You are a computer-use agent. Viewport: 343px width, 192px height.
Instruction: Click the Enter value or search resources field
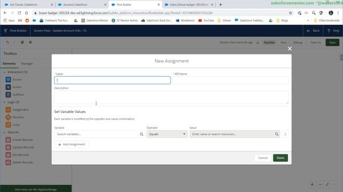pyautogui.click(x=235, y=134)
